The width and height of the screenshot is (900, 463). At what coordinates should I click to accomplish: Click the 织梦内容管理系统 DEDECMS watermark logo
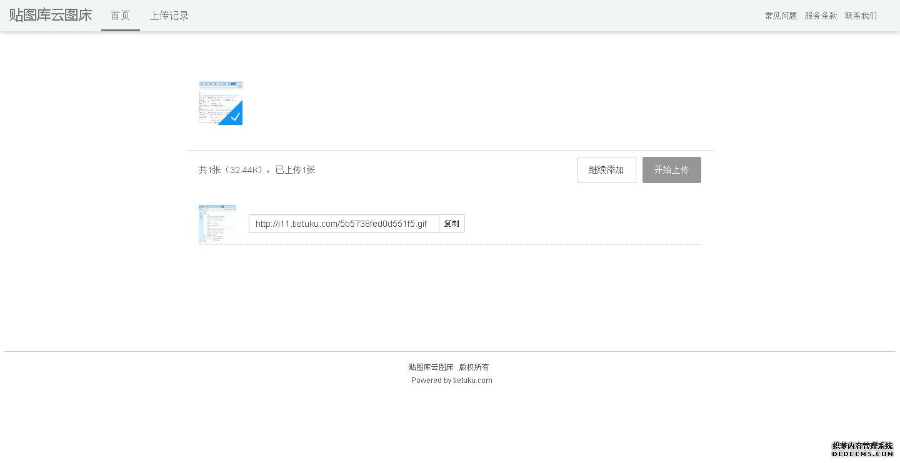pyautogui.click(x=862, y=449)
